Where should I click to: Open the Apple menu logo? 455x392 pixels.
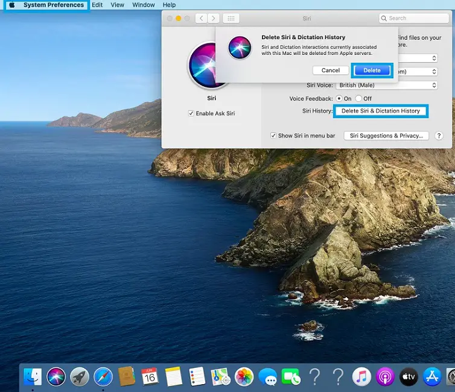(x=12, y=5)
